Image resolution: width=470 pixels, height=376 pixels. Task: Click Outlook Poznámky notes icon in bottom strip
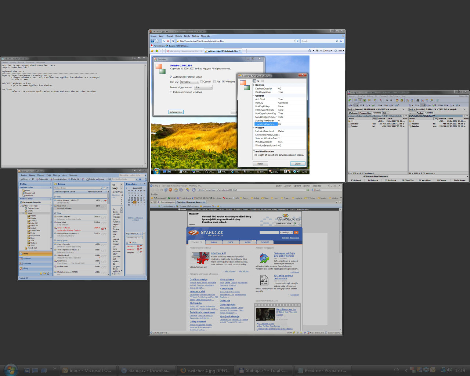point(41,273)
